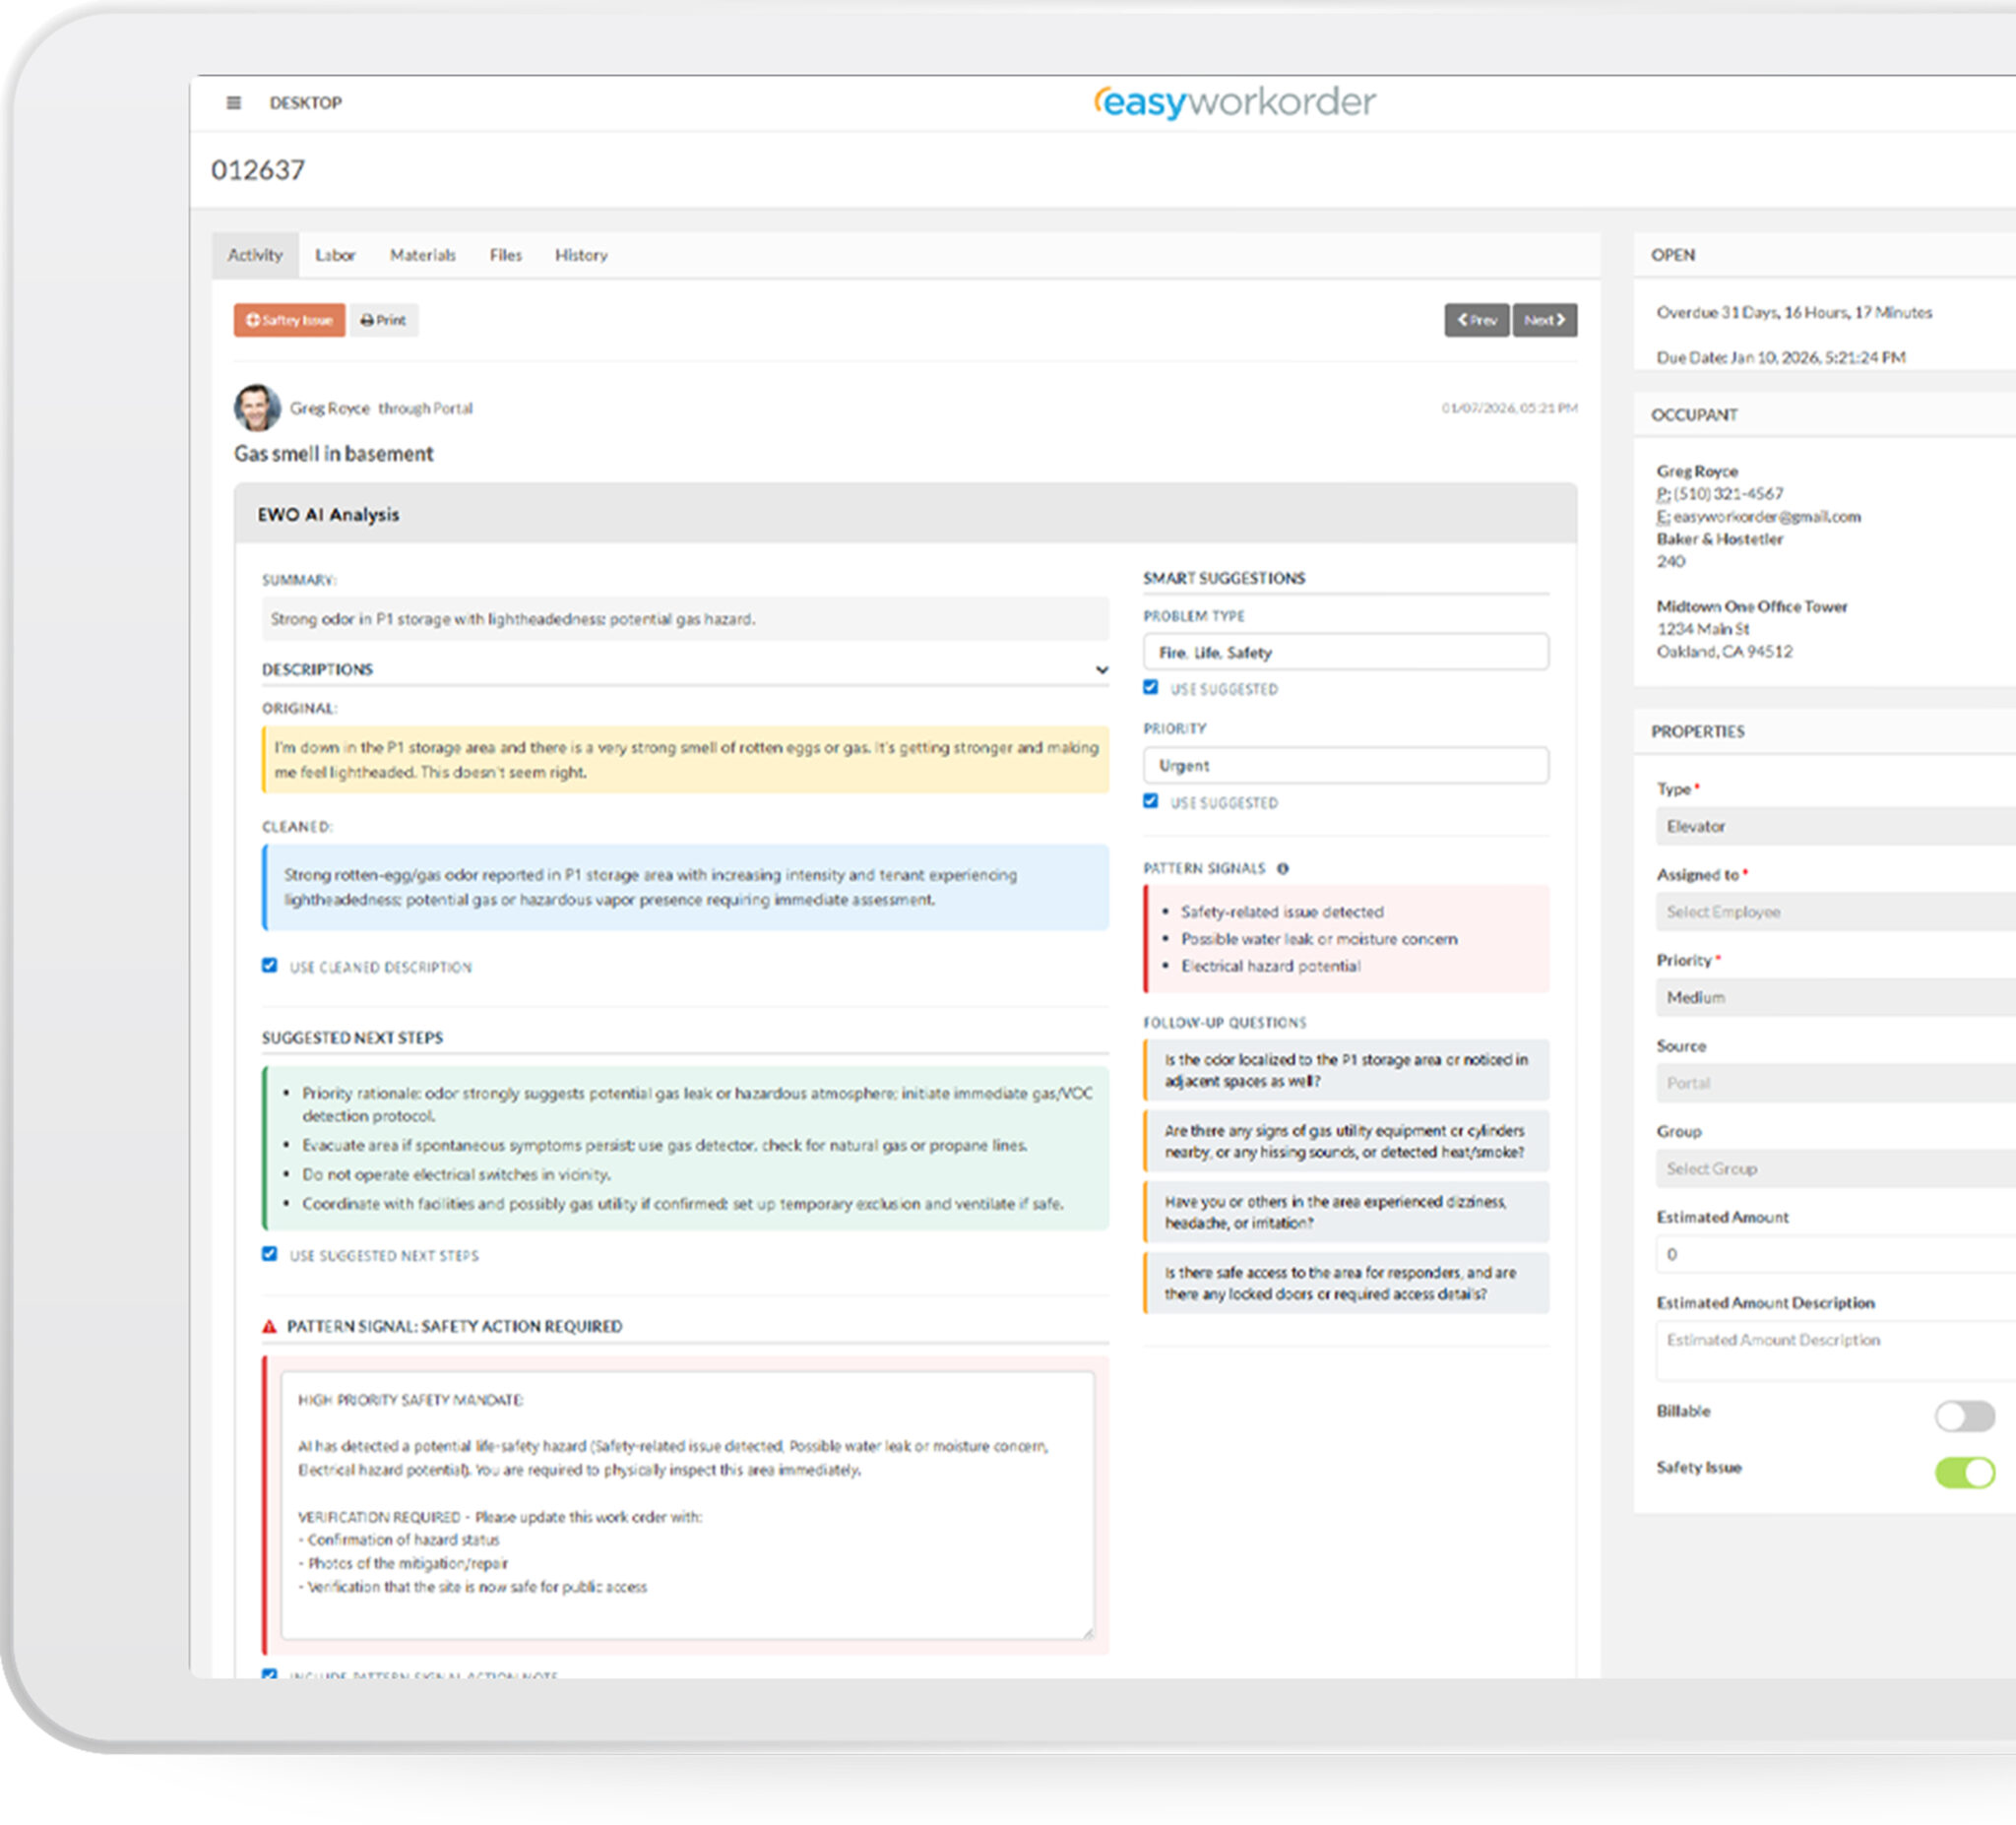Open the suggested Priority Urgent field
This screenshot has height=1825, width=2016.
click(x=1346, y=766)
